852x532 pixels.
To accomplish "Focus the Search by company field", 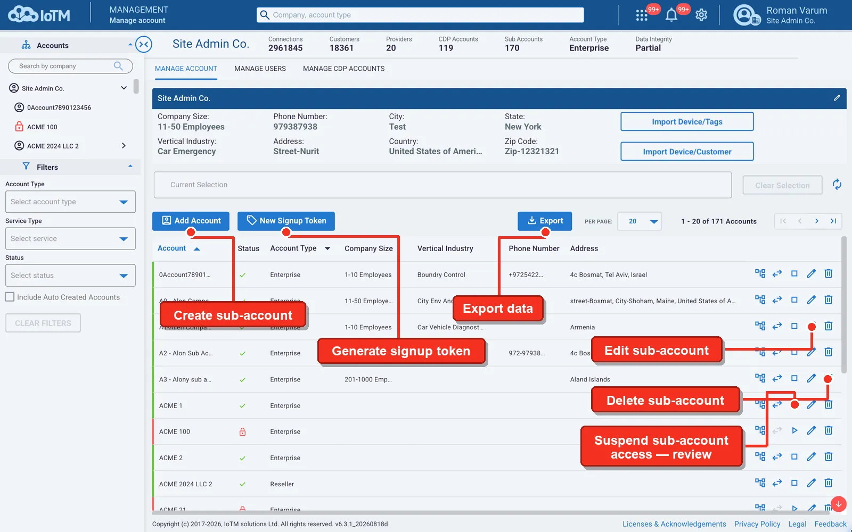I will point(70,66).
